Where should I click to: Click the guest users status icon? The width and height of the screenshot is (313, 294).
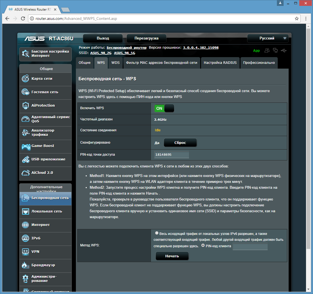point(267,50)
